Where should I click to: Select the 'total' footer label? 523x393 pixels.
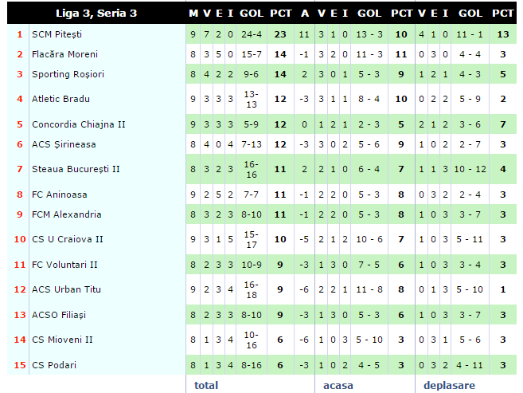tap(205, 385)
